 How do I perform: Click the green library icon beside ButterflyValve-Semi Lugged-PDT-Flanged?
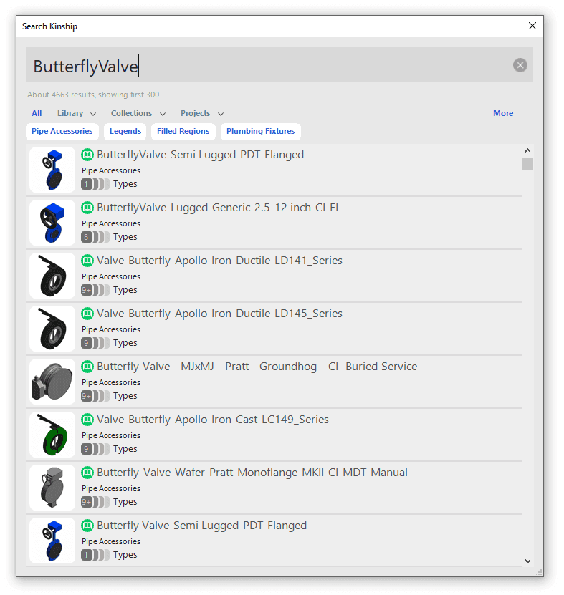(x=87, y=155)
